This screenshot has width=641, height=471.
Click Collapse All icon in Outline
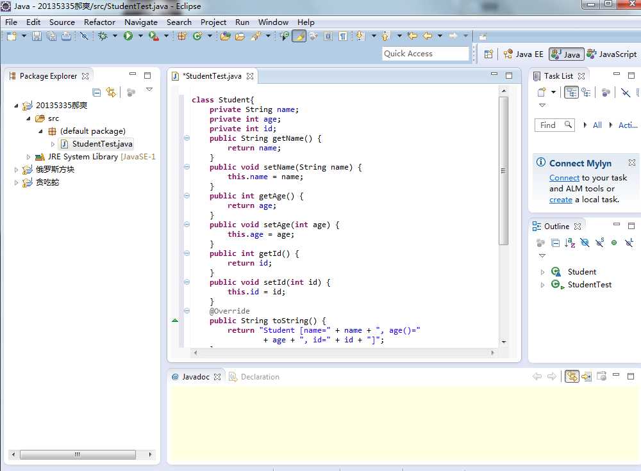click(555, 243)
